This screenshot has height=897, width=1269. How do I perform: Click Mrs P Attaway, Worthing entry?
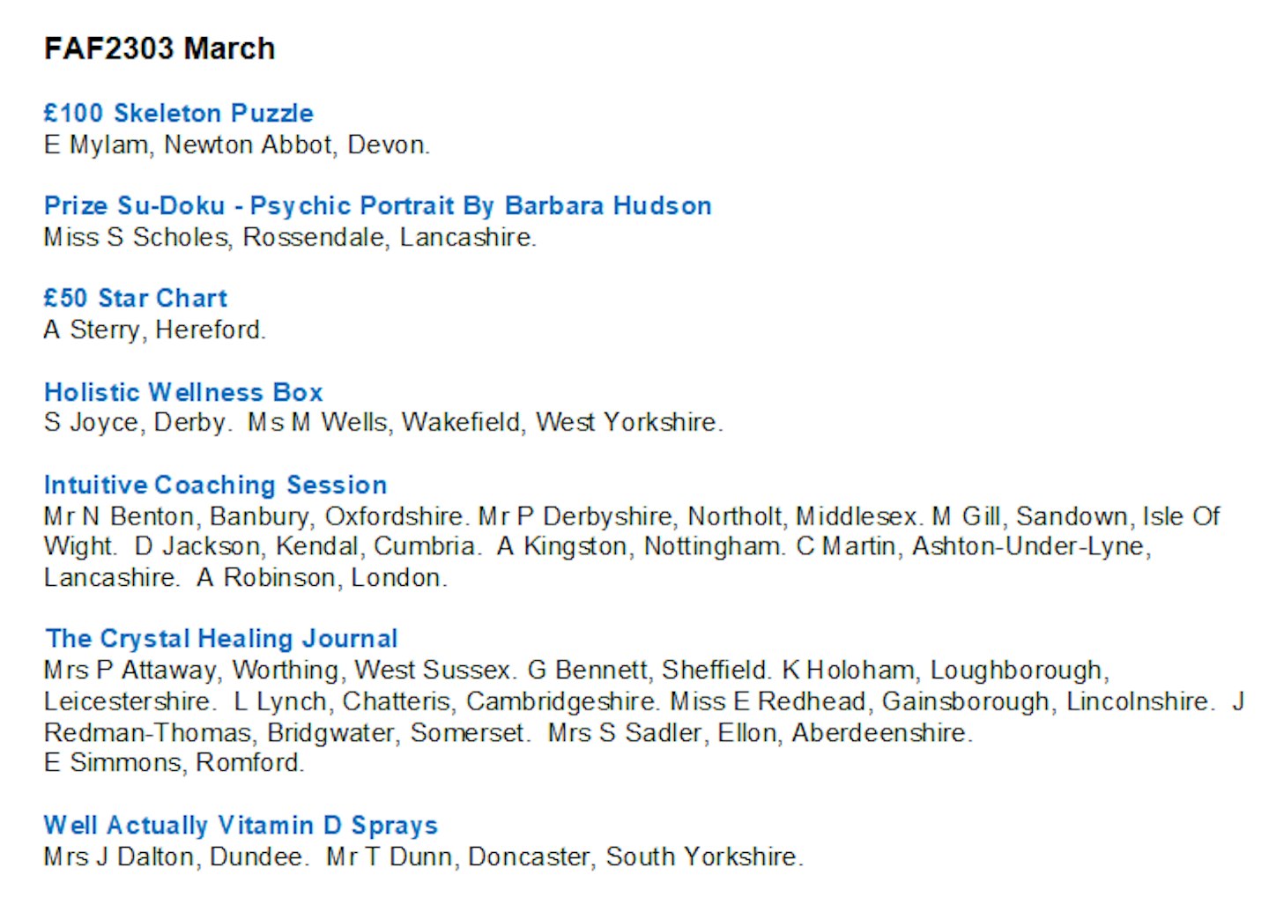(279, 671)
